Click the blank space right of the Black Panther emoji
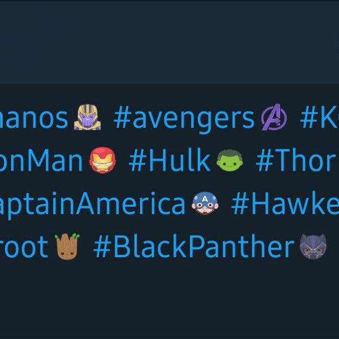The image size is (339, 339). click(x=333, y=247)
